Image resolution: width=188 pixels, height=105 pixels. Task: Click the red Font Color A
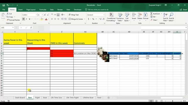tap(46, 19)
